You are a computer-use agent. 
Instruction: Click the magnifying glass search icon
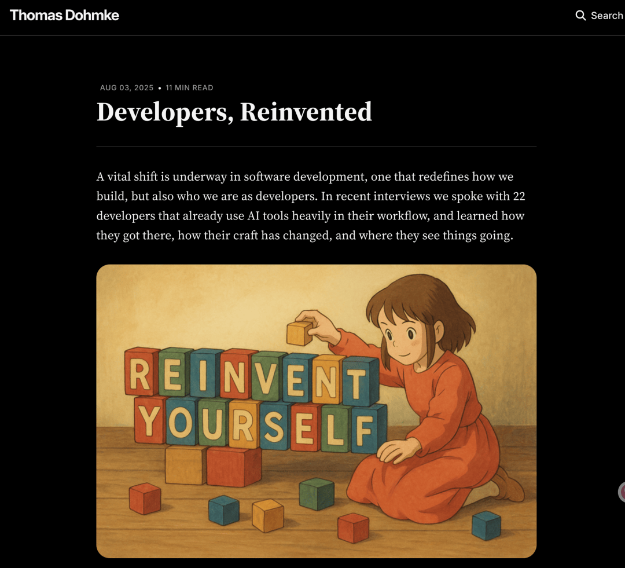pyautogui.click(x=580, y=16)
